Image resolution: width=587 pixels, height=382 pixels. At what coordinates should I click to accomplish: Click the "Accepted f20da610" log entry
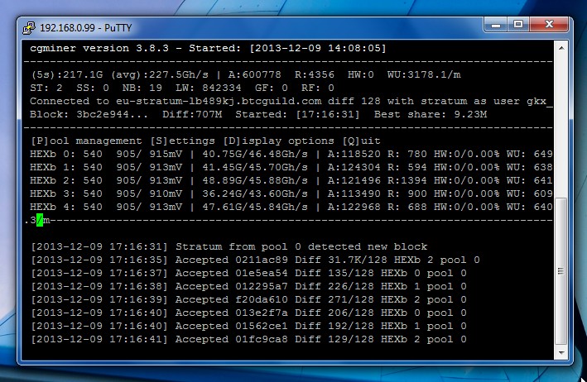[231, 300]
